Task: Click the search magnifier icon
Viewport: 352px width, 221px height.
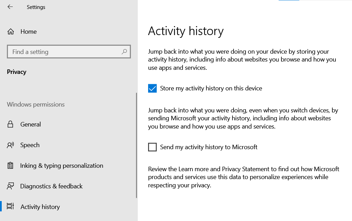Action: pyautogui.click(x=124, y=52)
